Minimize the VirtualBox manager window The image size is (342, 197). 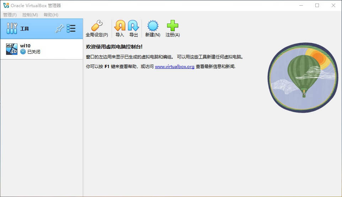click(301, 5)
